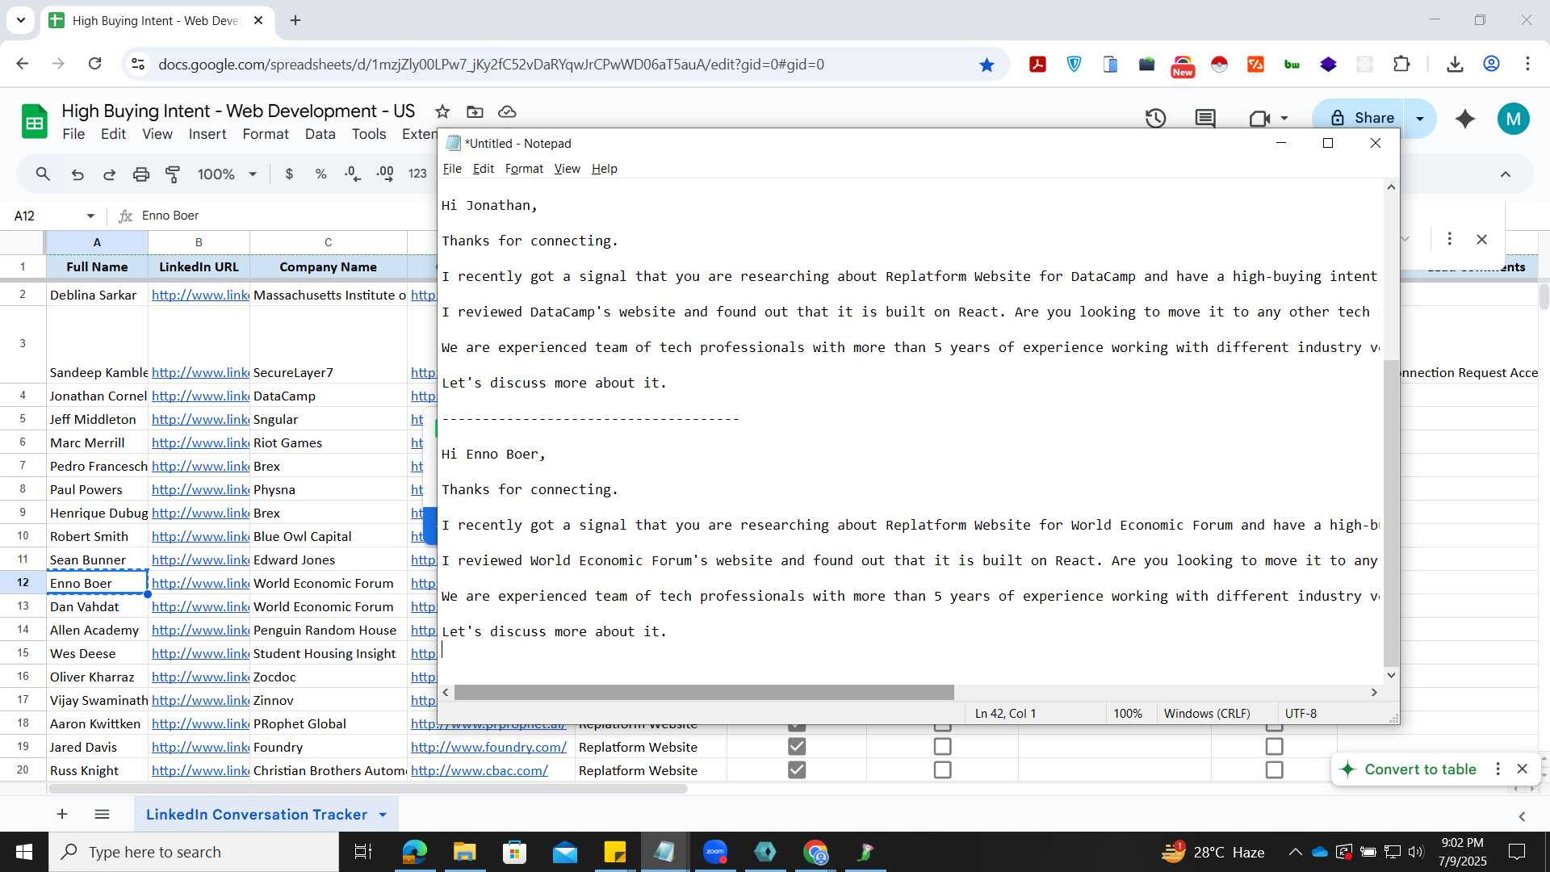This screenshot has height=872, width=1550.
Task: Print the spreadsheet
Action: (141, 174)
